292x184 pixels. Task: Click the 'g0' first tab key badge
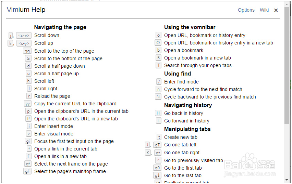point(157,168)
